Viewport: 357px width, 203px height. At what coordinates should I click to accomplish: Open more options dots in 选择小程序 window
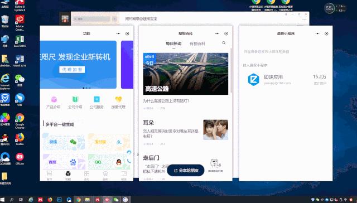(x=317, y=33)
